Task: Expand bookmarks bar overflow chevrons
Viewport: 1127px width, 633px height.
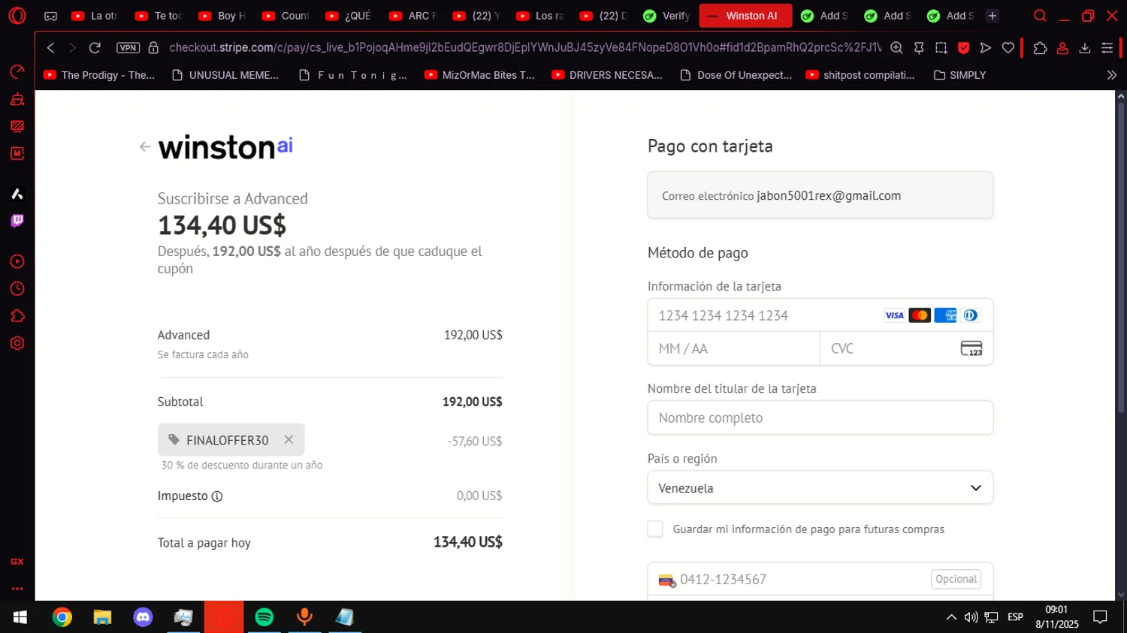Action: (x=1112, y=75)
